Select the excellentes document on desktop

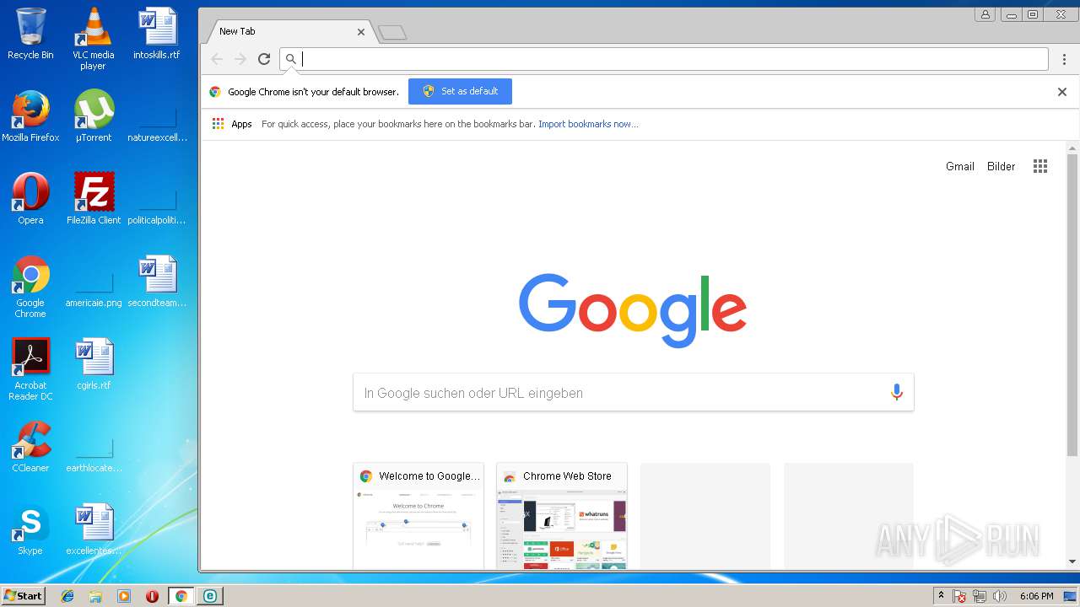coord(94,529)
